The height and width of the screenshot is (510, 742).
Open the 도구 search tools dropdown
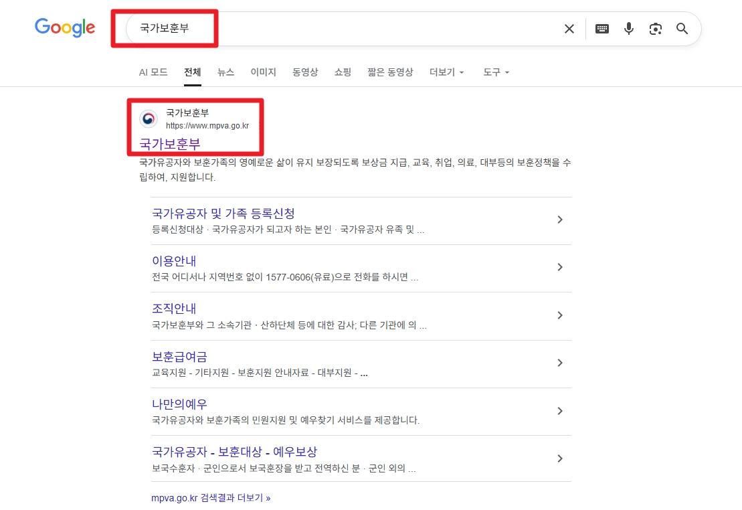(492, 72)
